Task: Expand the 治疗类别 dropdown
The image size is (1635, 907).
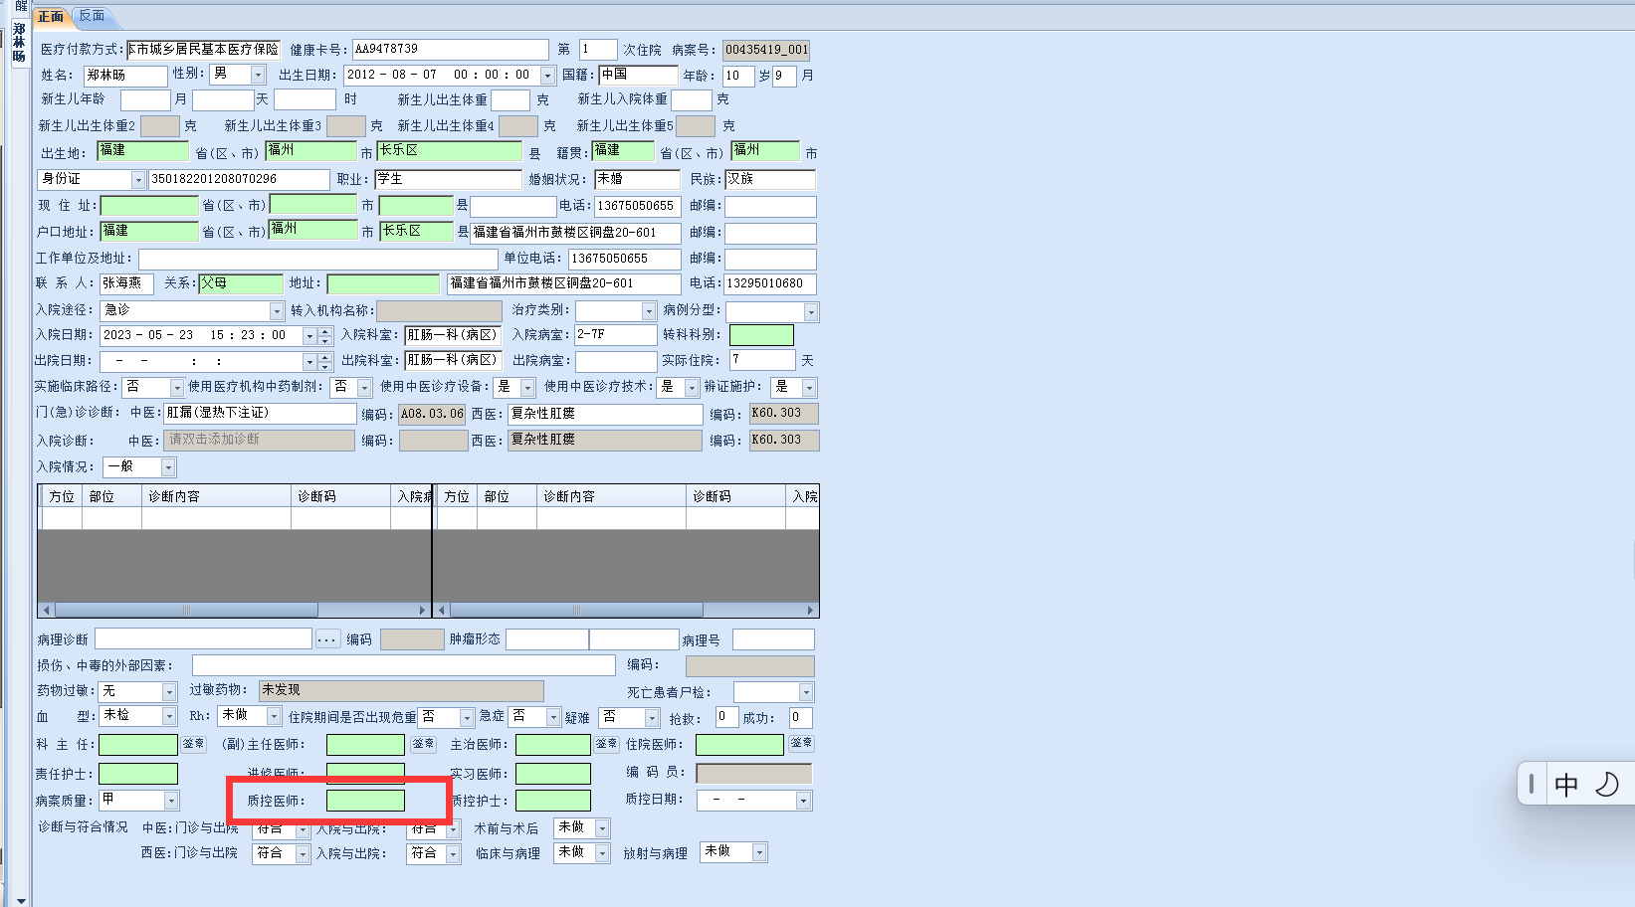Action: pyautogui.click(x=649, y=312)
